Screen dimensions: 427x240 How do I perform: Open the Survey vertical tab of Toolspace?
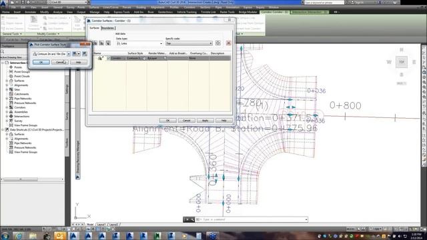tap(67, 116)
